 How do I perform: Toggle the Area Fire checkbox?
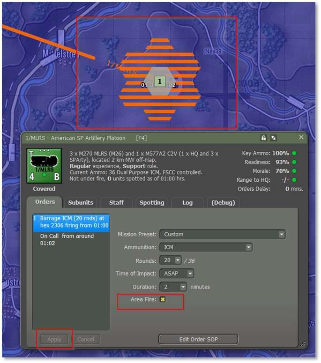[x=163, y=300]
